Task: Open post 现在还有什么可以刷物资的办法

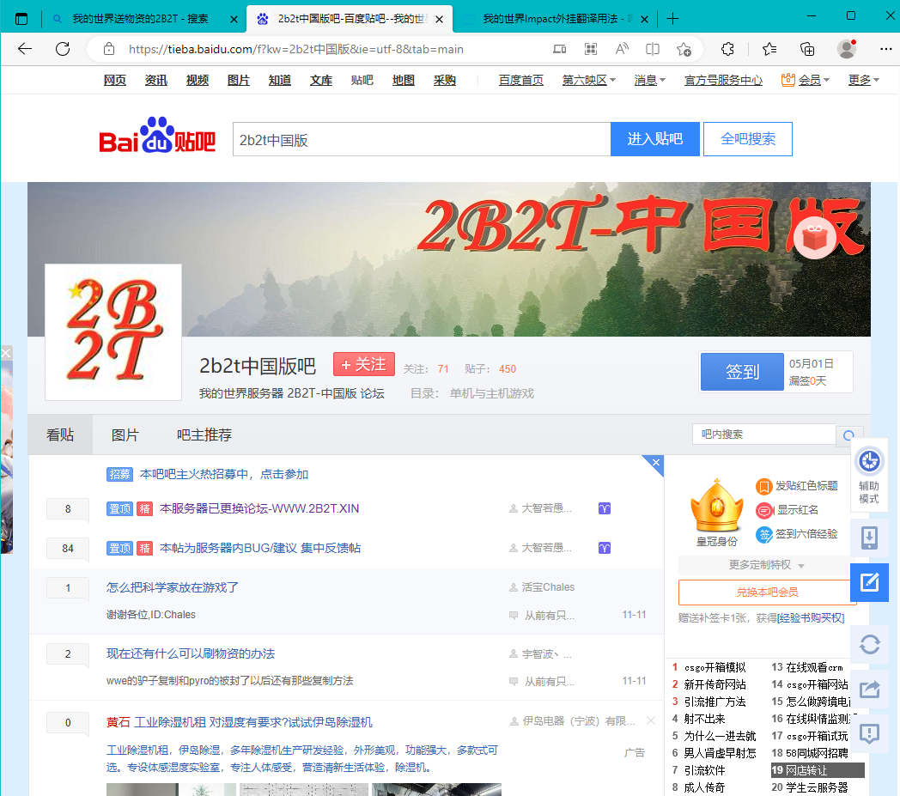Action: (191, 653)
